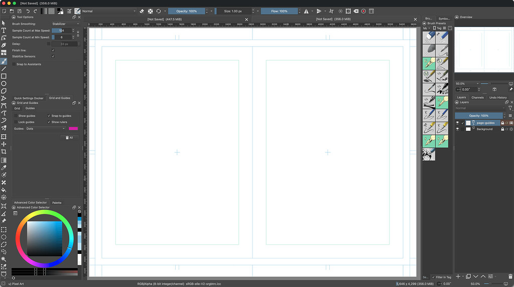Switch to the Channels tab
Image resolution: width=514 pixels, height=287 pixels.
[477, 98]
